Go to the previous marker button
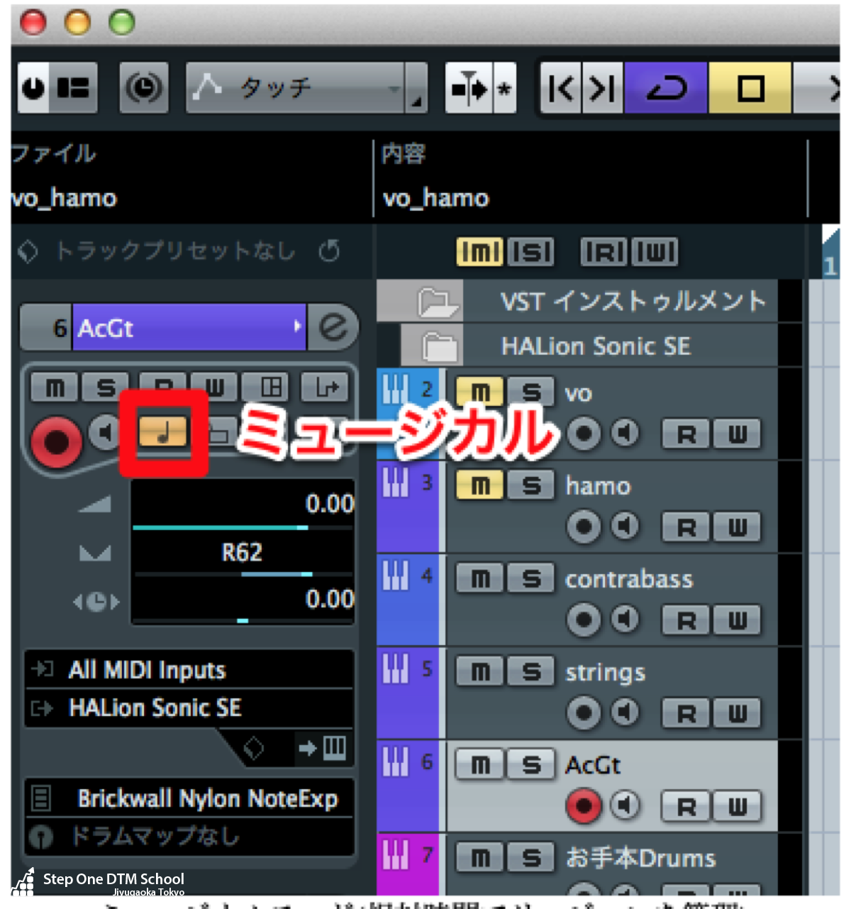Image resolution: width=851 pixels, height=909 pixels. coord(561,89)
